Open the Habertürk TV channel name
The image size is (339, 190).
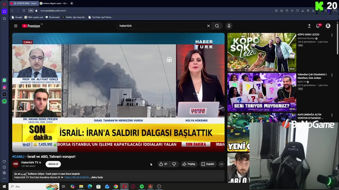(x=30, y=163)
